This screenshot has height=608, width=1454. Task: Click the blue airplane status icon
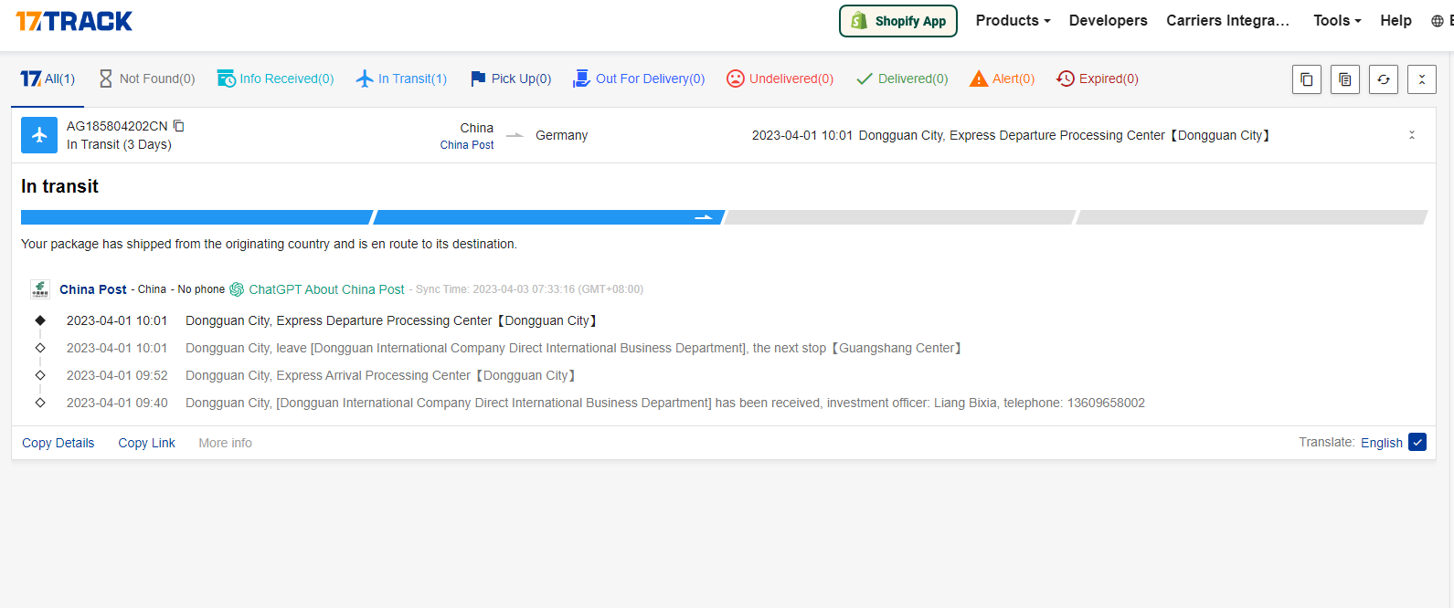[x=39, y=135]
